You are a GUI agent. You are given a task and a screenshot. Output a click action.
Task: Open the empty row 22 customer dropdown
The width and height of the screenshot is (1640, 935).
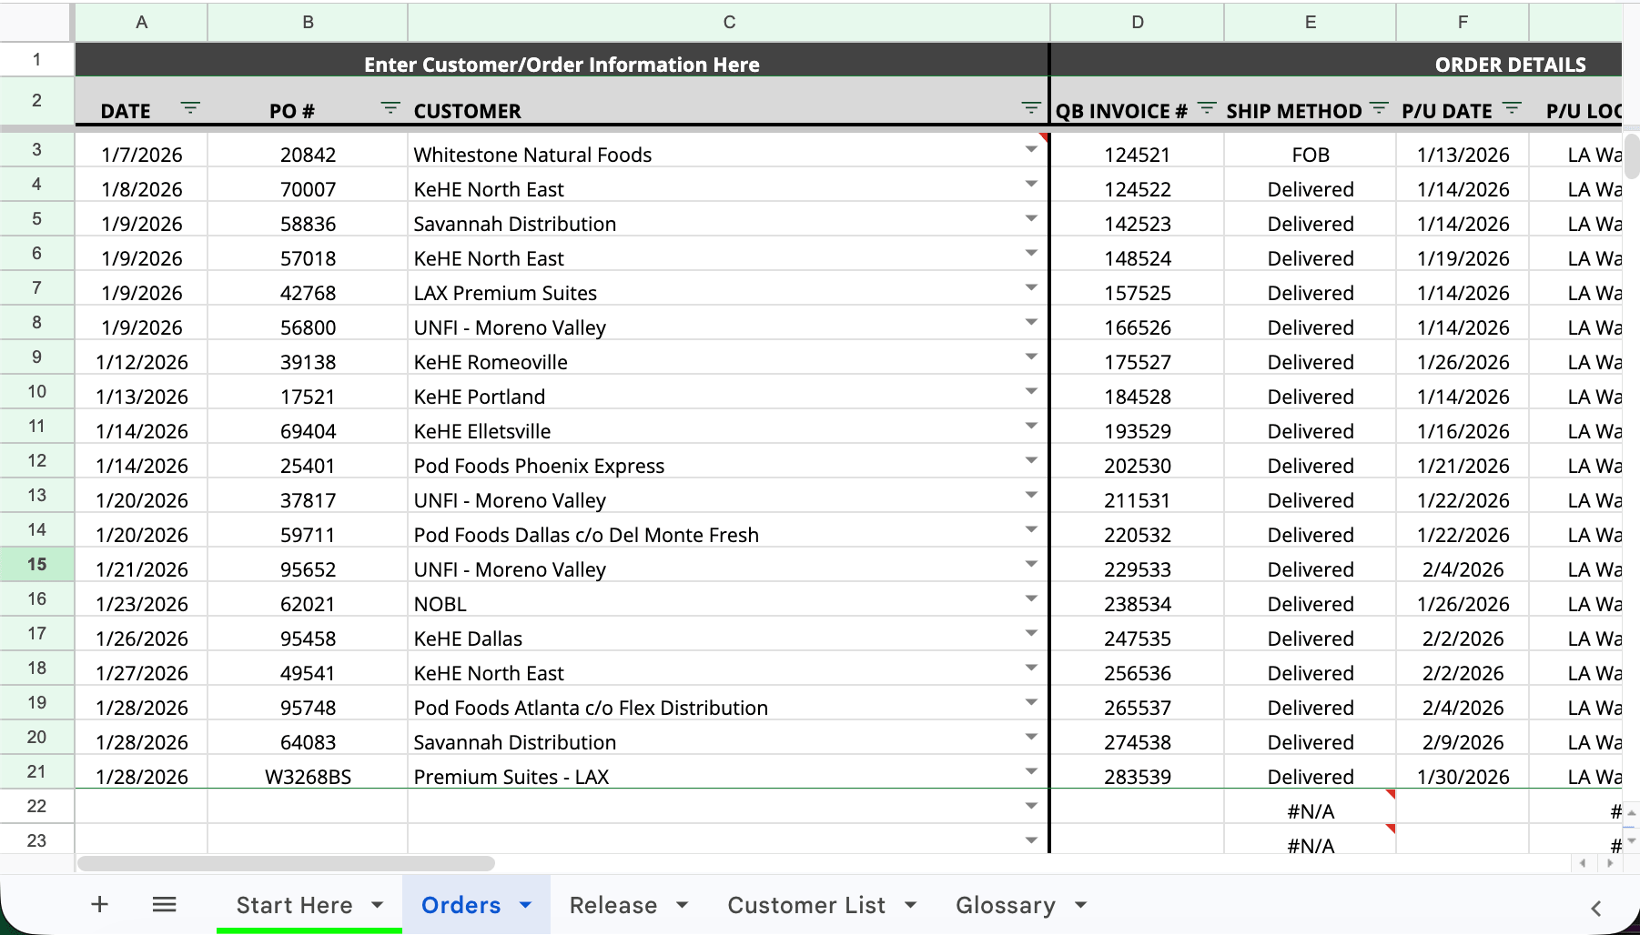1031,806
